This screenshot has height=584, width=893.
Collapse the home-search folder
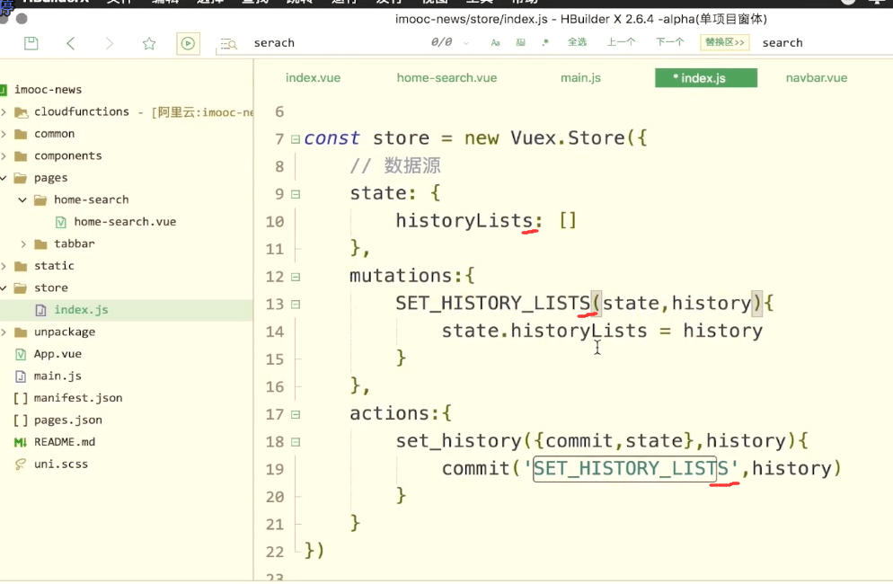pos(22,200)
